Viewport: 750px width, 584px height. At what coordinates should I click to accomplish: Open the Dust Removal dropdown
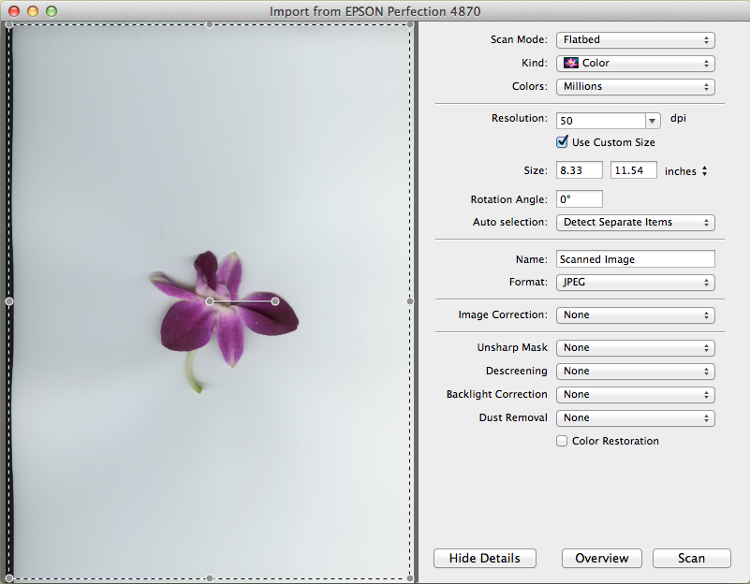click(x=635, y=417)
